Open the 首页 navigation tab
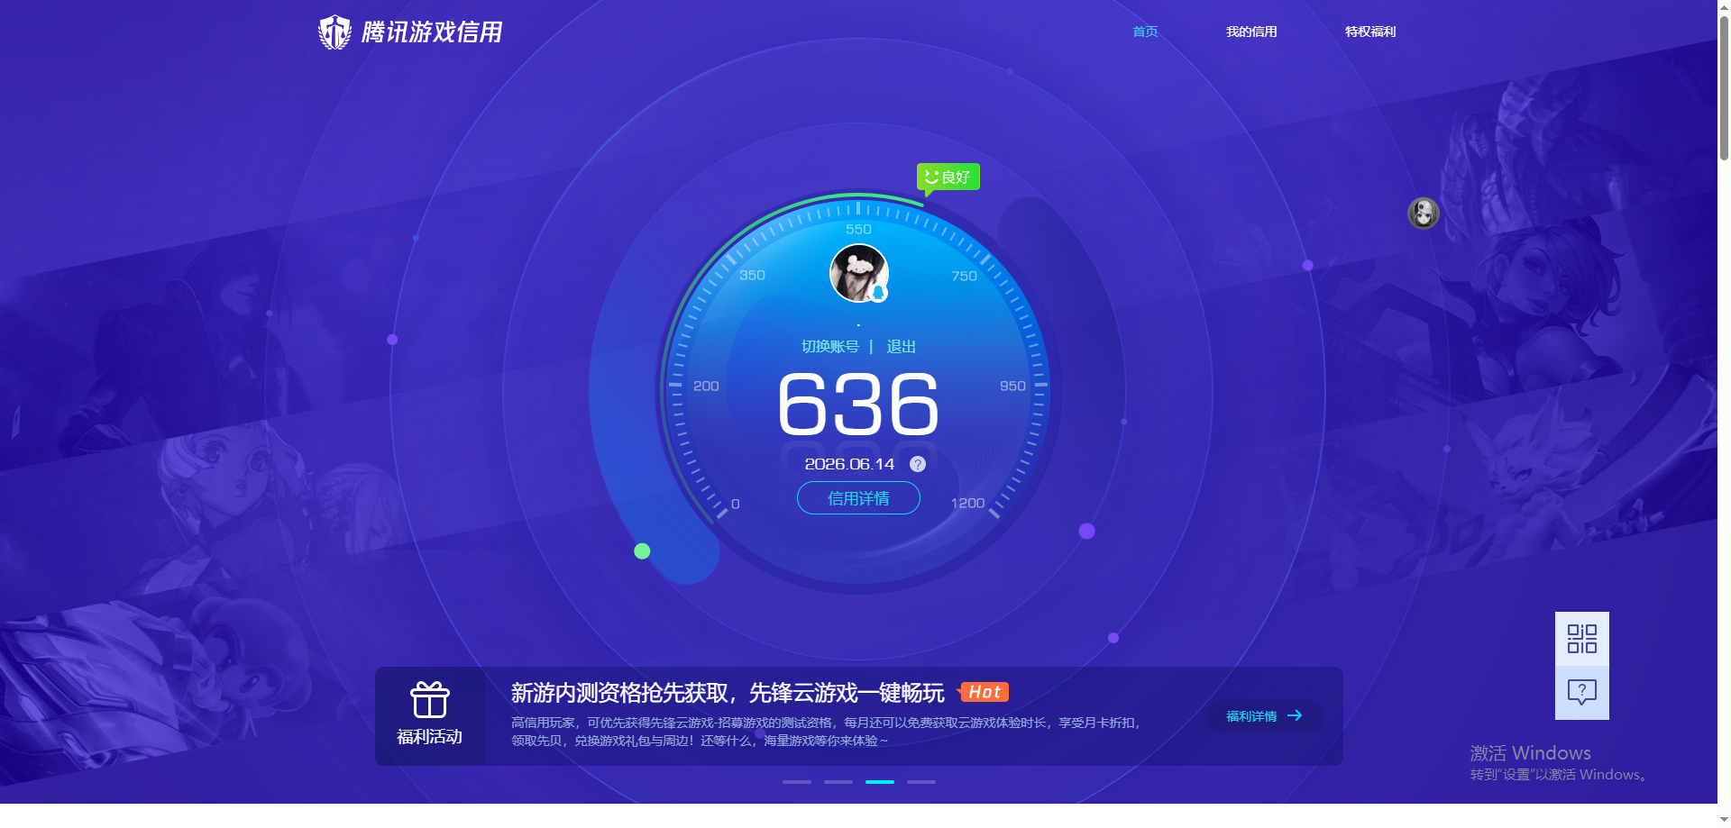1731x828 pixels. pos(1145,32)
